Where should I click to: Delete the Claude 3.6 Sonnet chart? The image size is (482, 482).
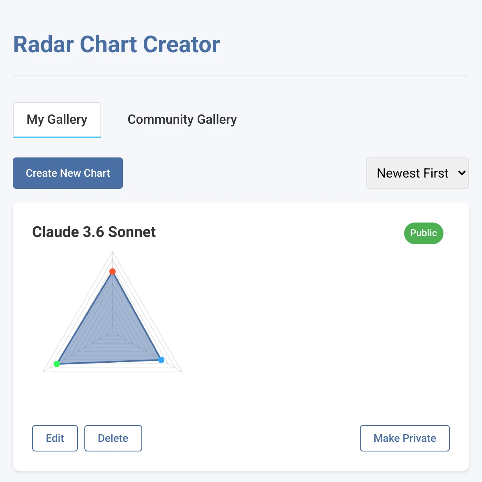tap(113, 438)
